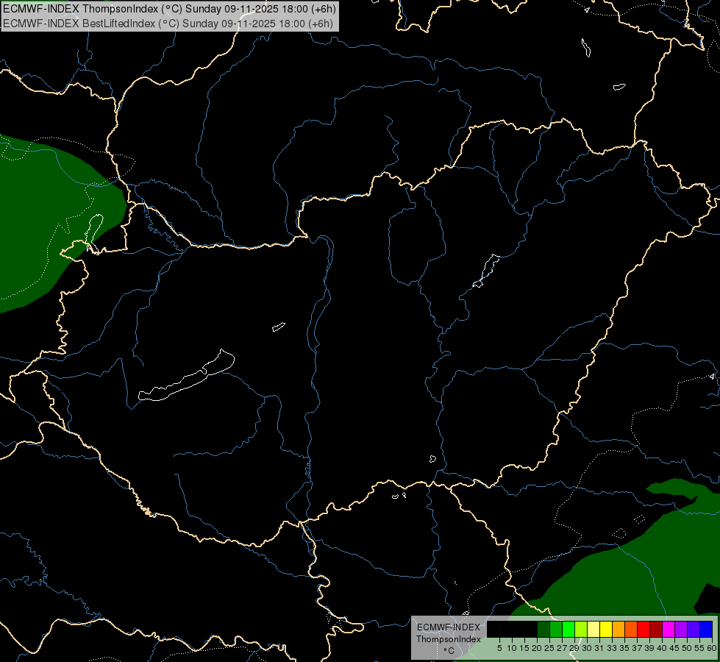Click the legend tick value 20
This screenshot has height=662, width=720.
[x=537, y=648]
